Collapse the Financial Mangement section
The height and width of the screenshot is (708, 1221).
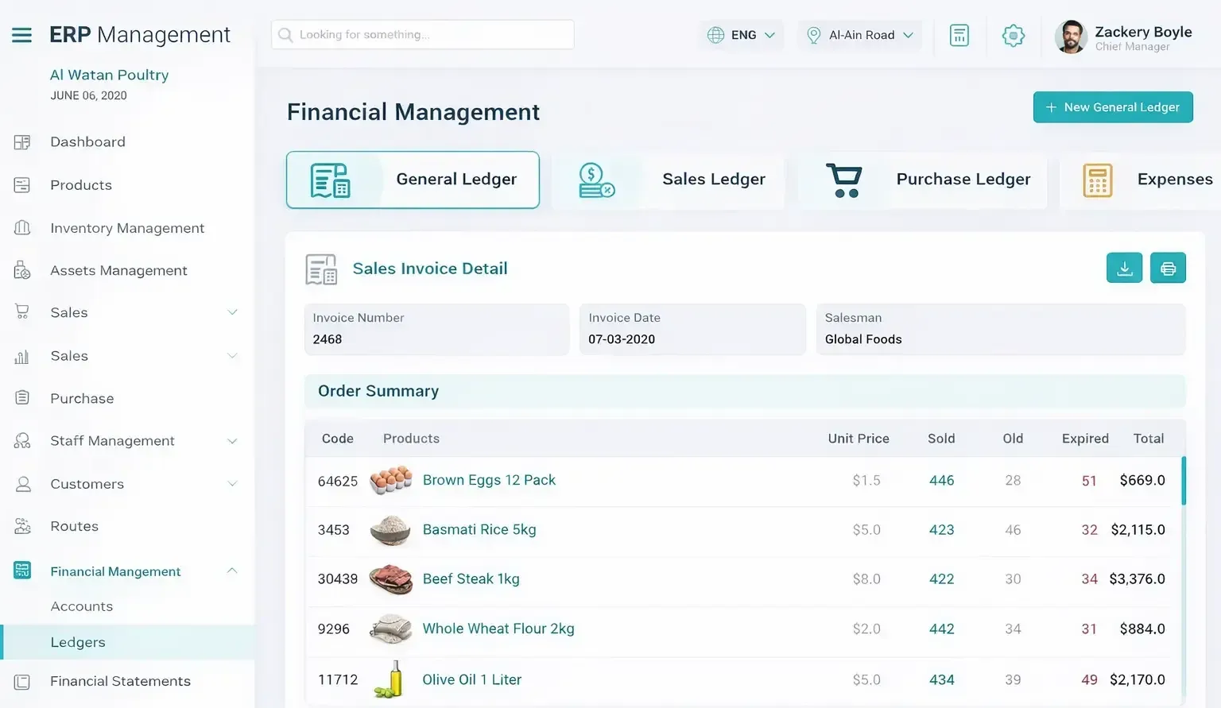(232, 571)
